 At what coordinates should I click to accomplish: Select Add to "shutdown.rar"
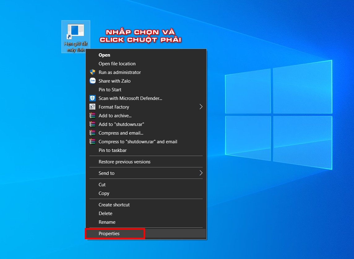click(146, 124)
